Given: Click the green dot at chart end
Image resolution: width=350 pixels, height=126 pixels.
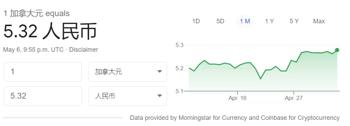Looking at the screenshot, I should 337,50.
